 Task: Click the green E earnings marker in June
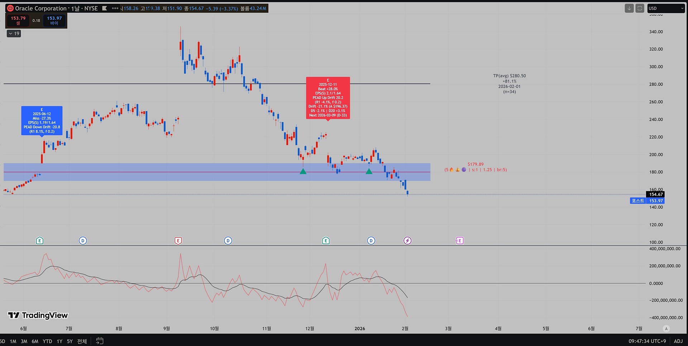40,241
